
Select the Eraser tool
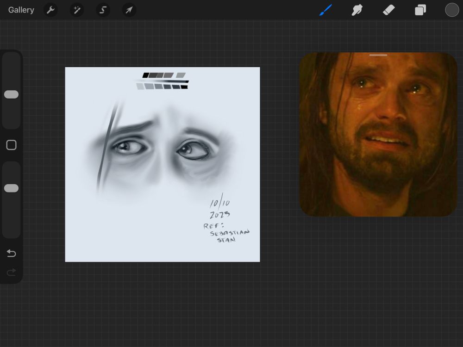(x=388, y=10)
